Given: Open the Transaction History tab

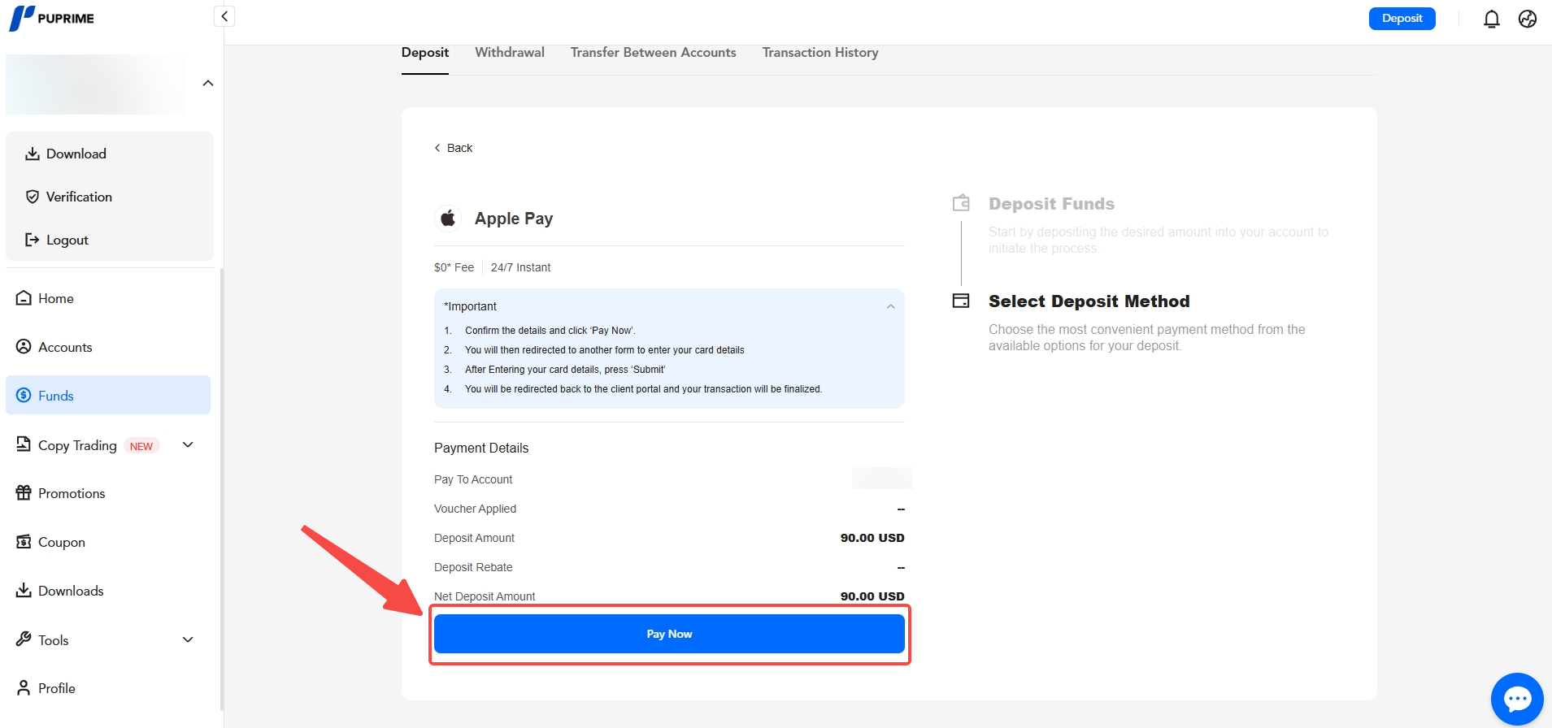Looking at the screenshot, I should (819, 52).
